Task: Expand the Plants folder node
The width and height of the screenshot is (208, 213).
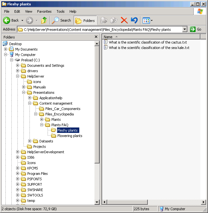Action: (42, 120)
